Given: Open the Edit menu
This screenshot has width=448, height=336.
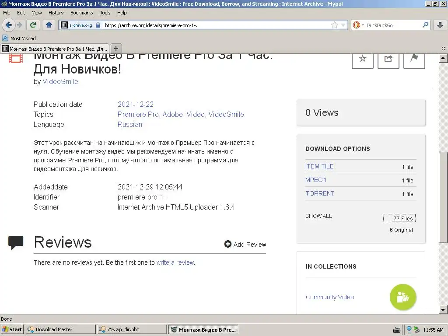Looking at the screenshot, I should 21,13.
